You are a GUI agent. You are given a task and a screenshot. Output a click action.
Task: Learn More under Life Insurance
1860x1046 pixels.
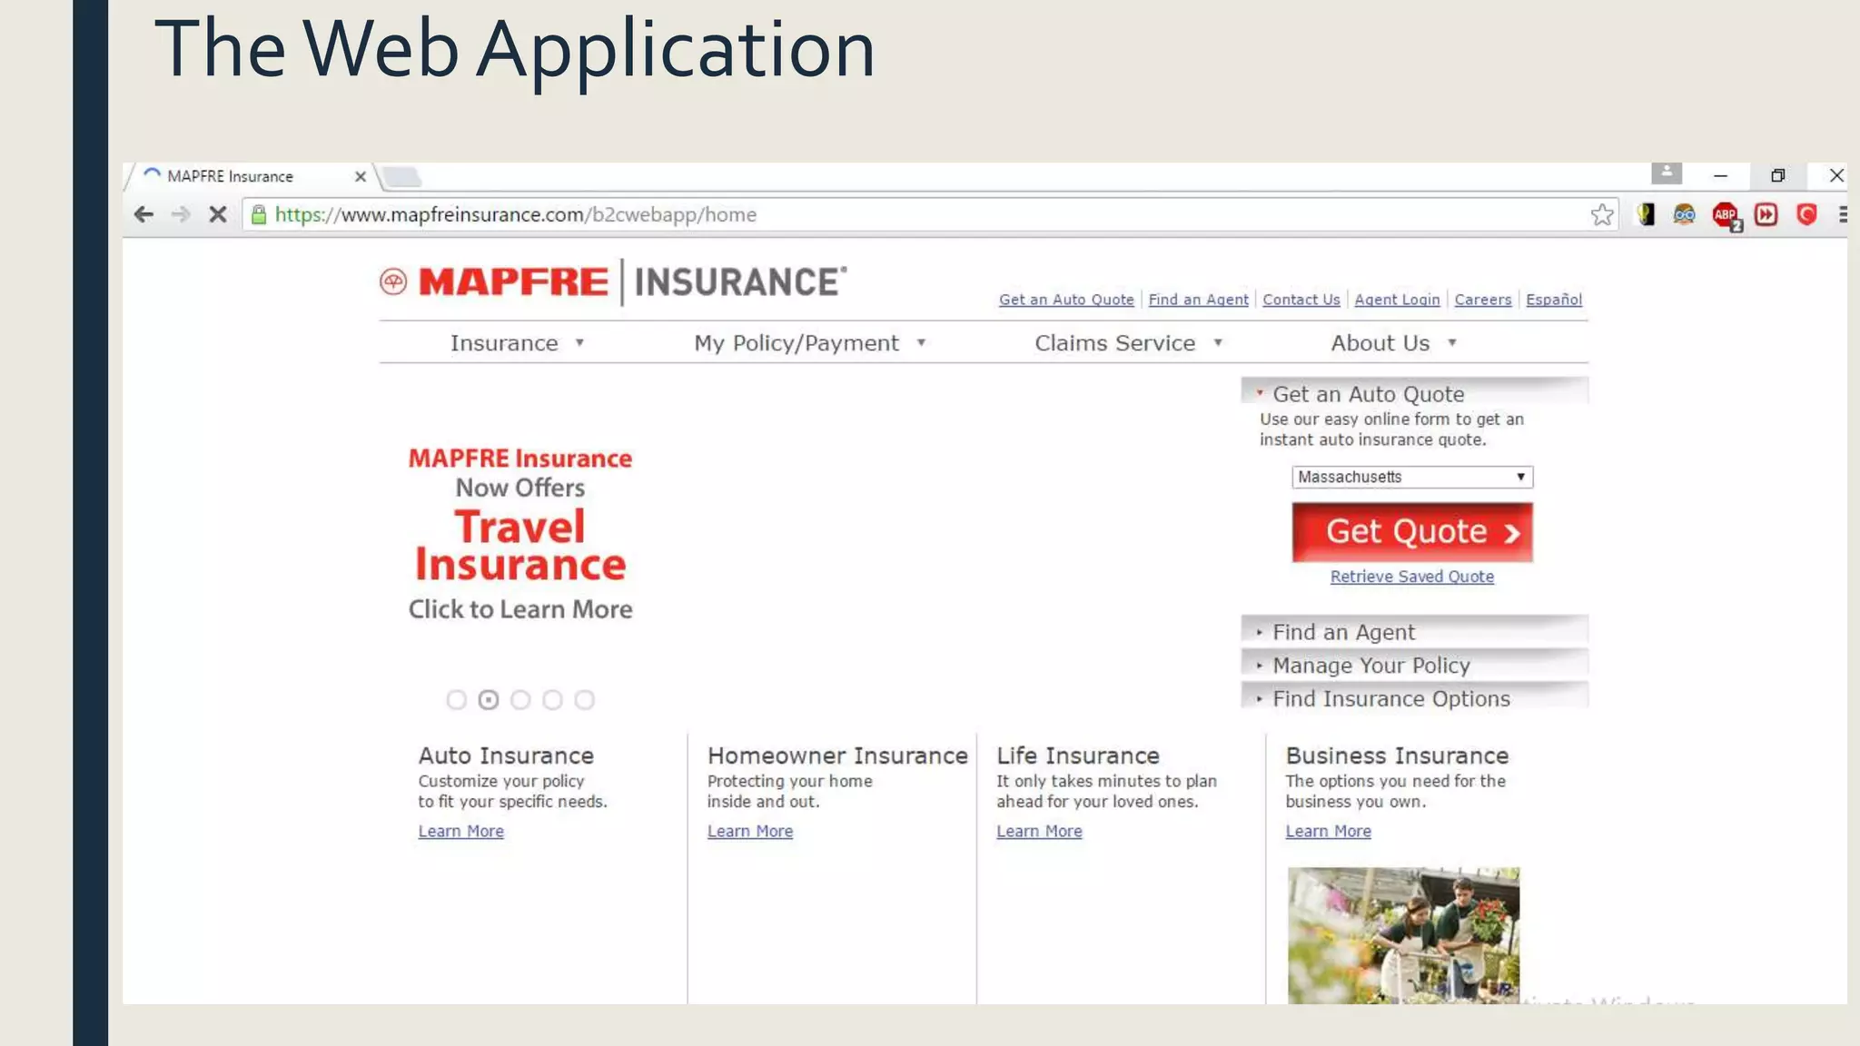pyautogui.click(x=1039, y=831)
